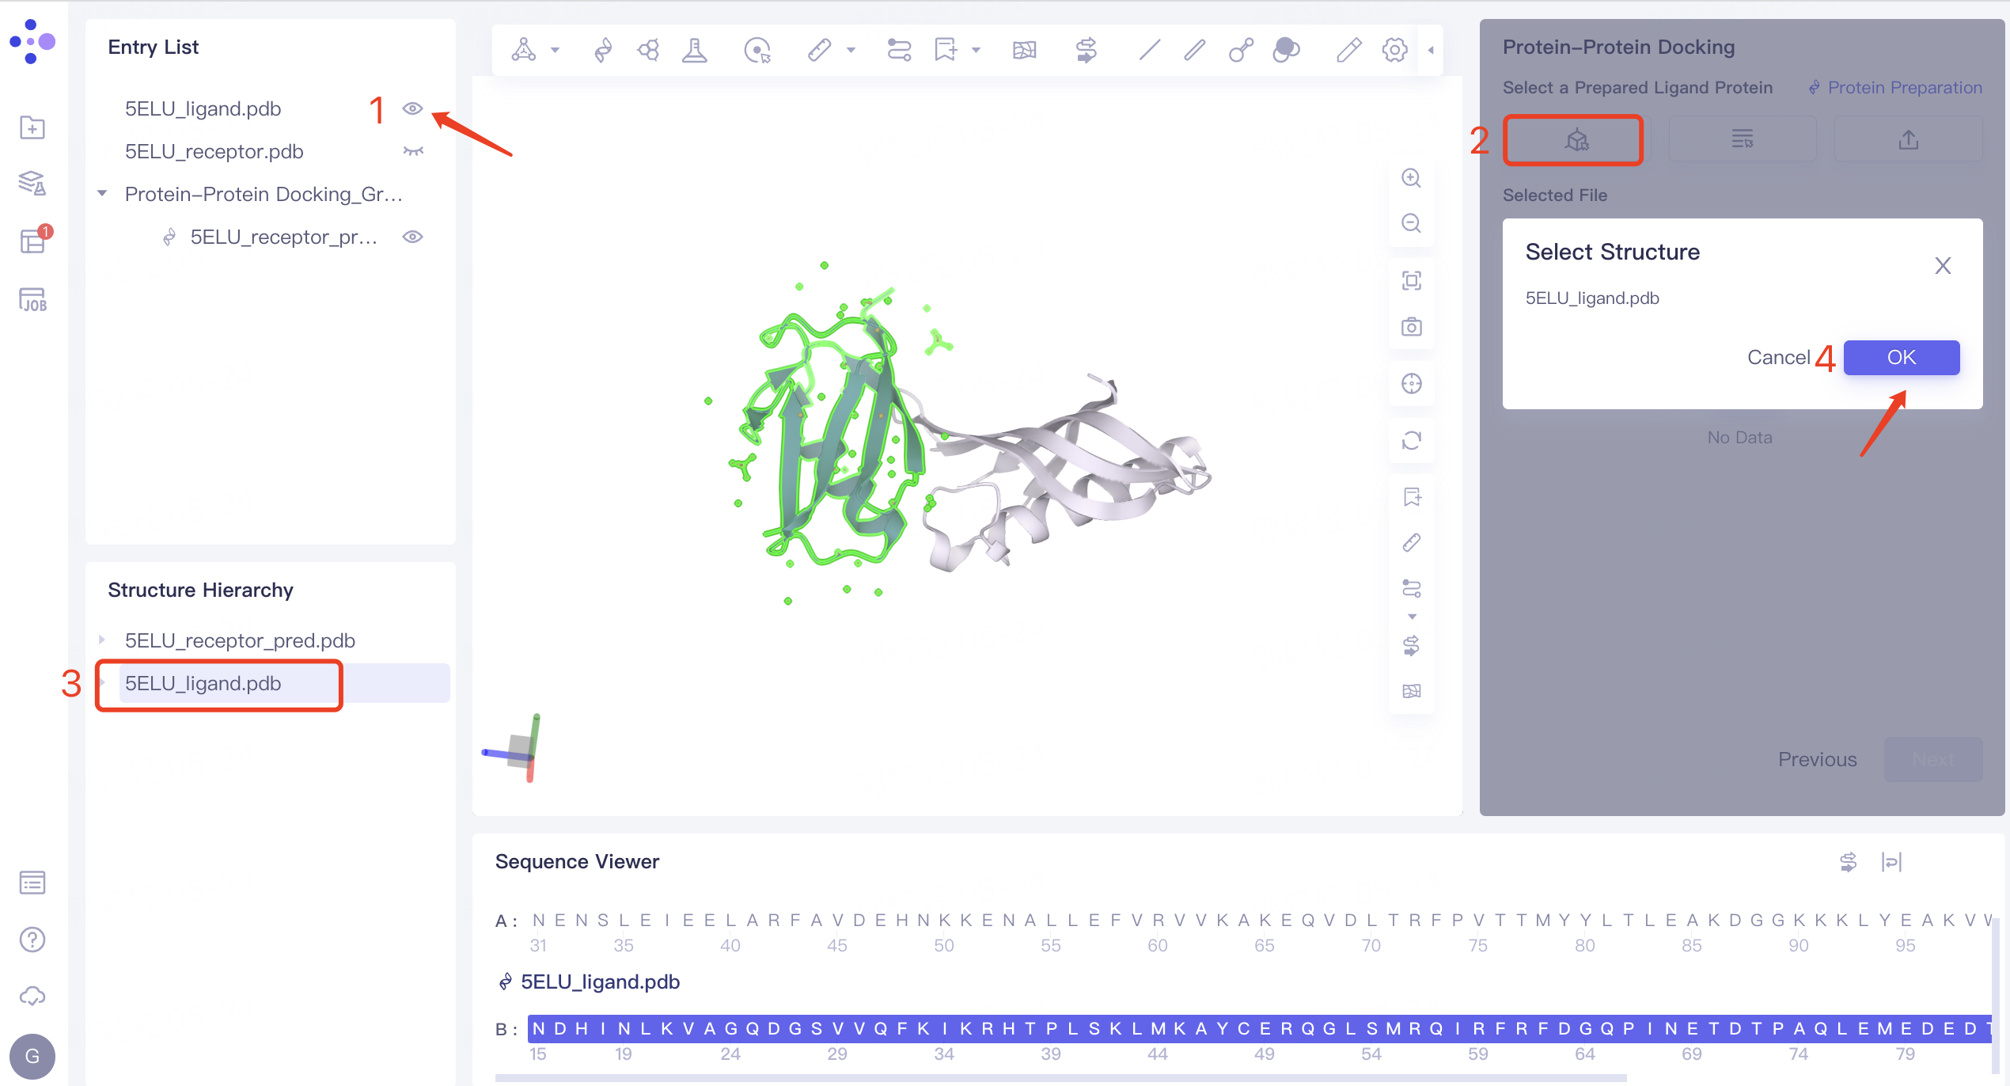Center the structure using the target icon
This screenshot has width=2010, height=1086.
click(1412, 384)
